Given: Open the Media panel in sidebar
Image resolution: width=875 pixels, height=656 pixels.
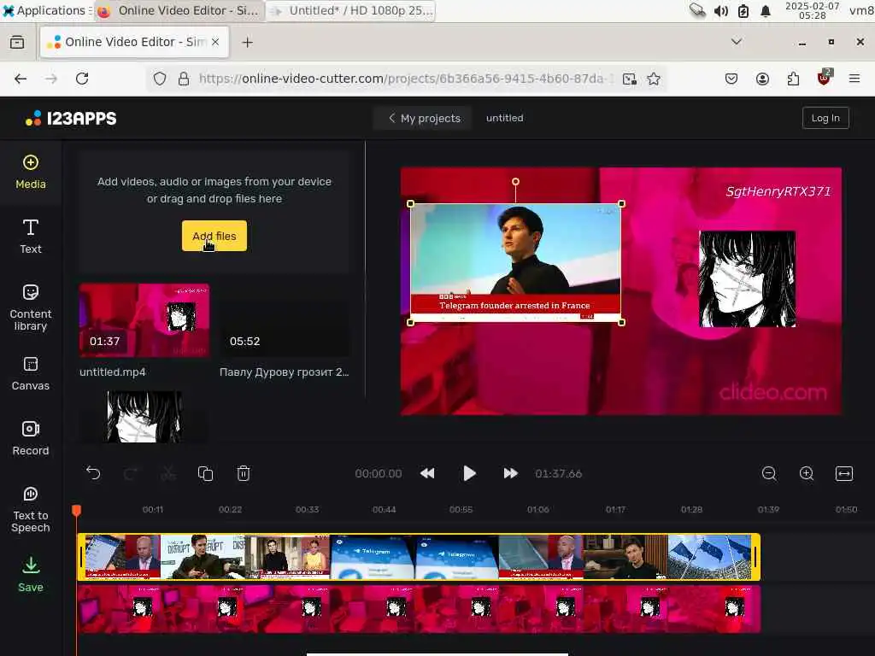Looking at the screenshot, I should pos(31,173).
